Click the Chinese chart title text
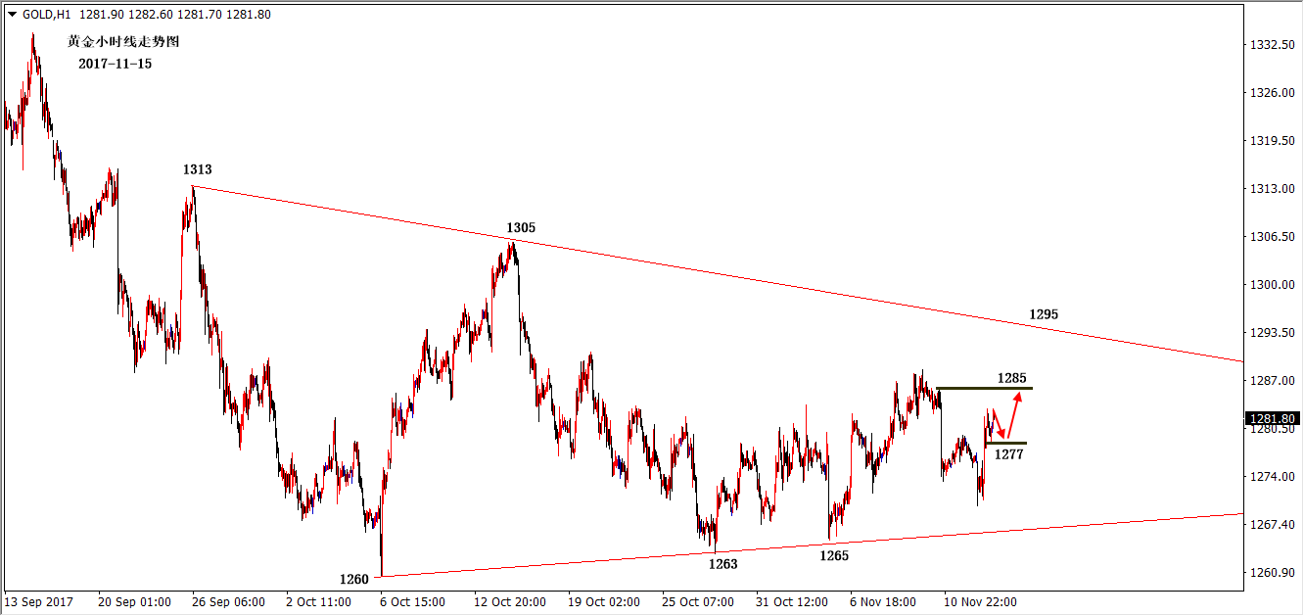 [x=123, y=42]
